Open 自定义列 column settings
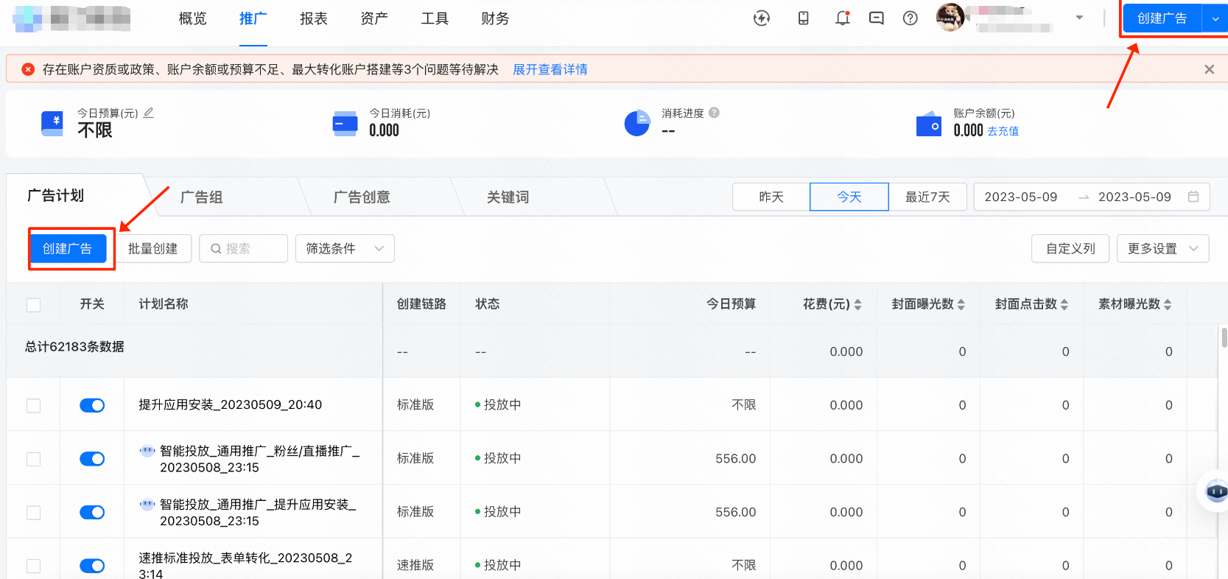The width and height of the screenshot is (1228, 579). [x=1070, y=249]
